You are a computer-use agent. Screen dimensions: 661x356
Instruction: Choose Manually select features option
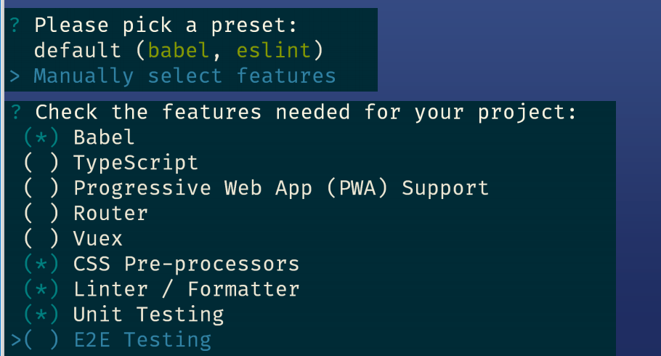[x=184, y=76]
